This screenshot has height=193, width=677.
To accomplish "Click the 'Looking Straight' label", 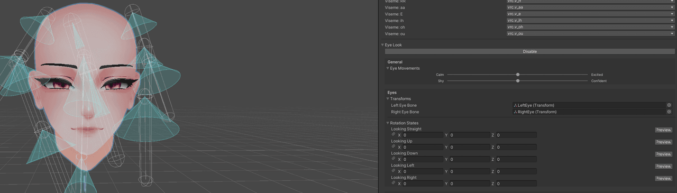I will point(406,129).
